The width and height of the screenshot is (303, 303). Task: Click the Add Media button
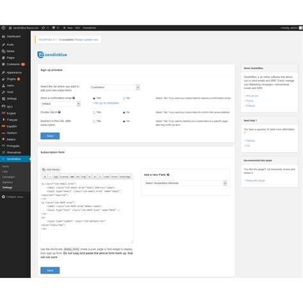tap(51, 169)
